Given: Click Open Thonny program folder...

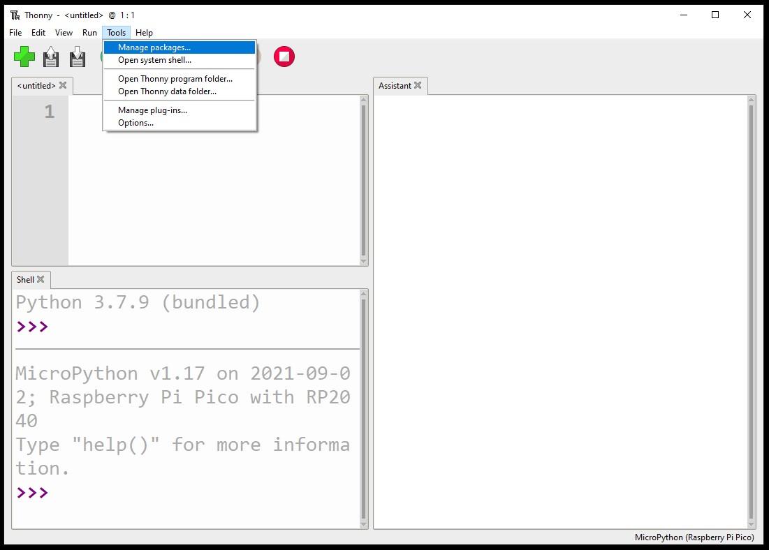Looking at the screenshot, I should pos(175,79).
